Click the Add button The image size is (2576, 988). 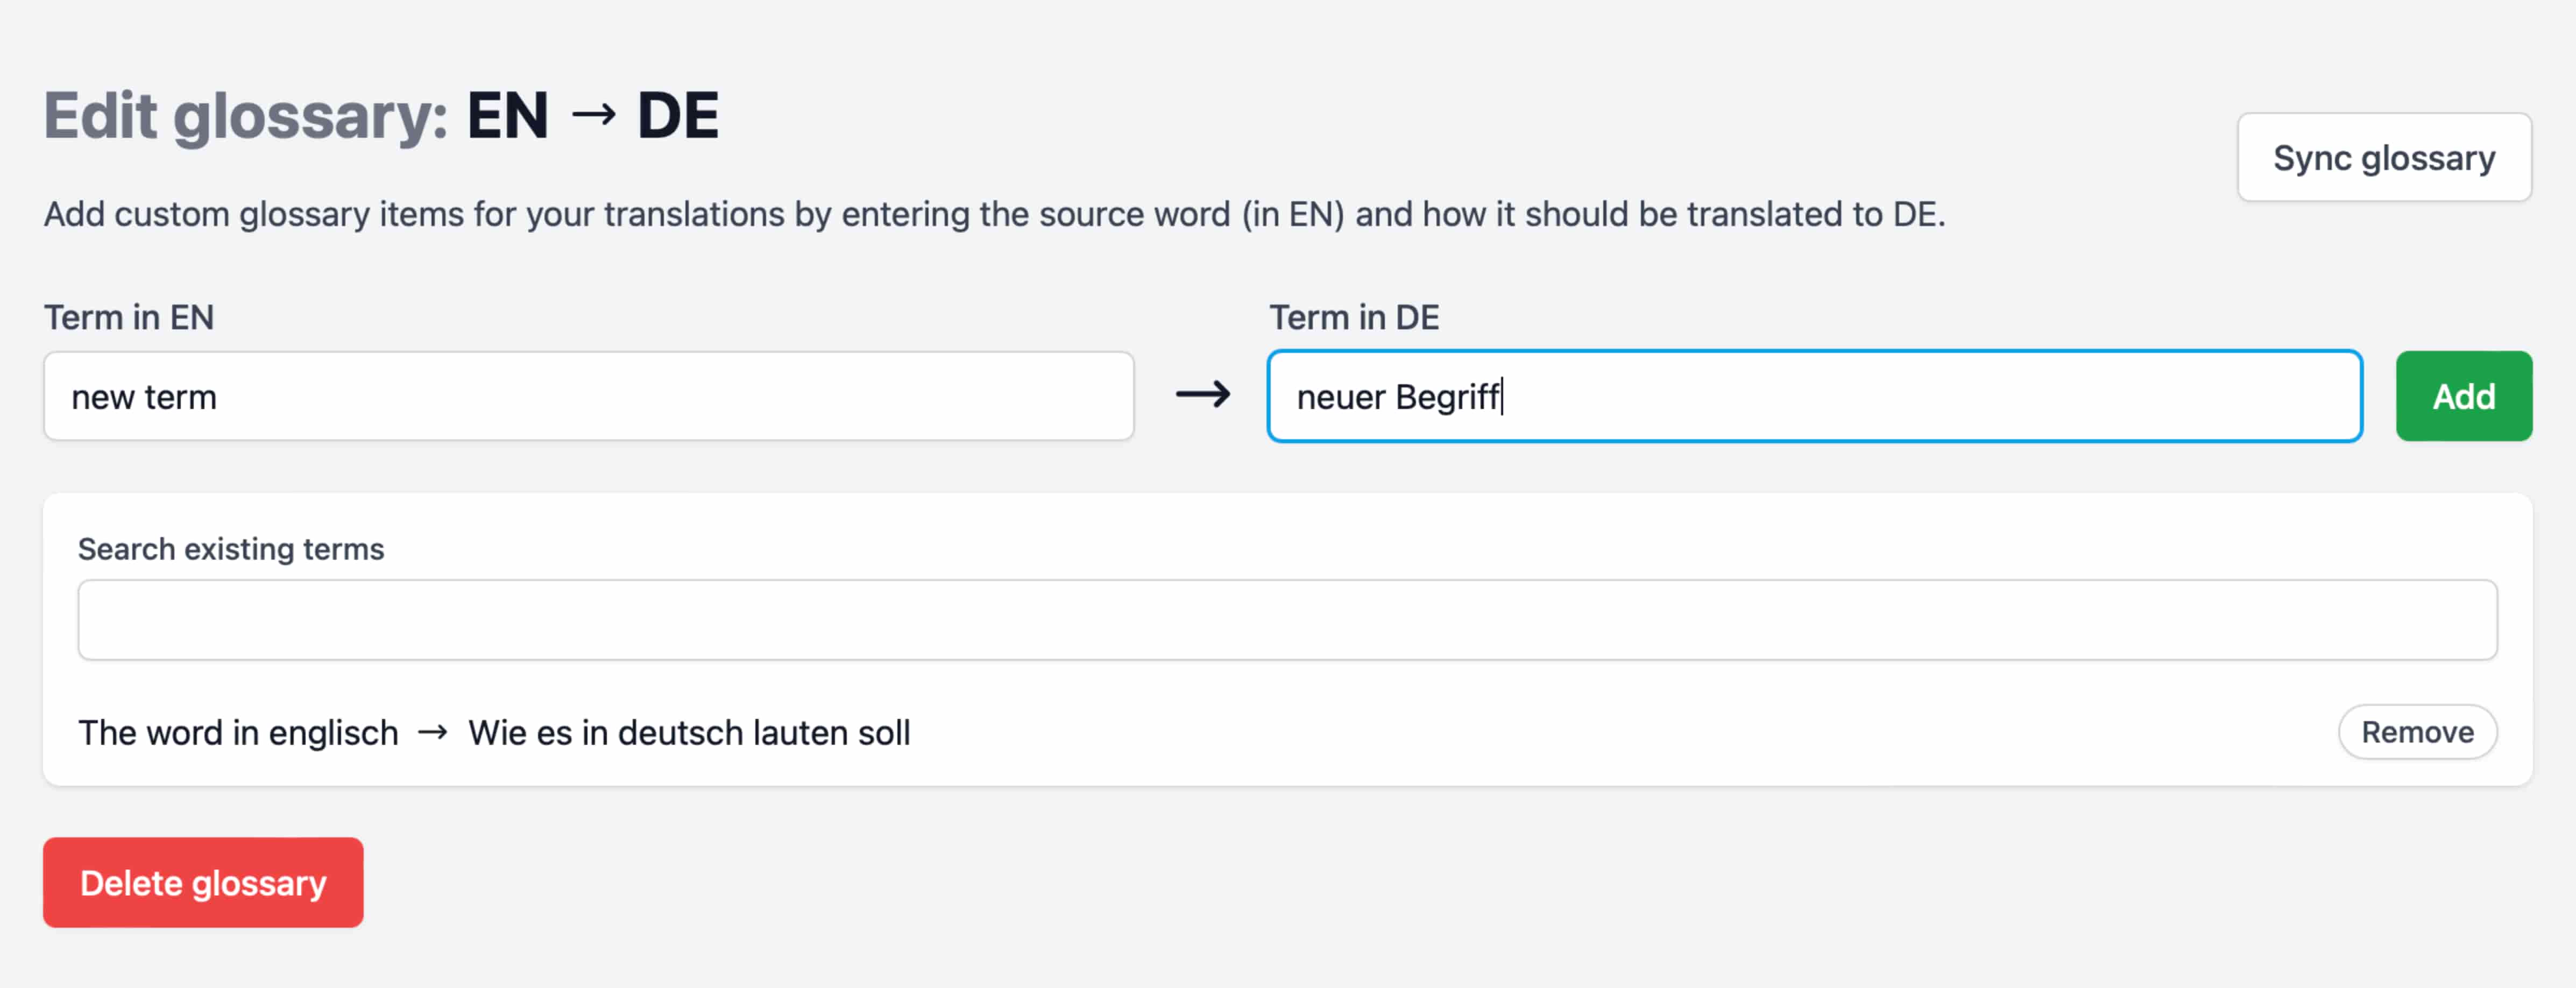[2463, 396]
